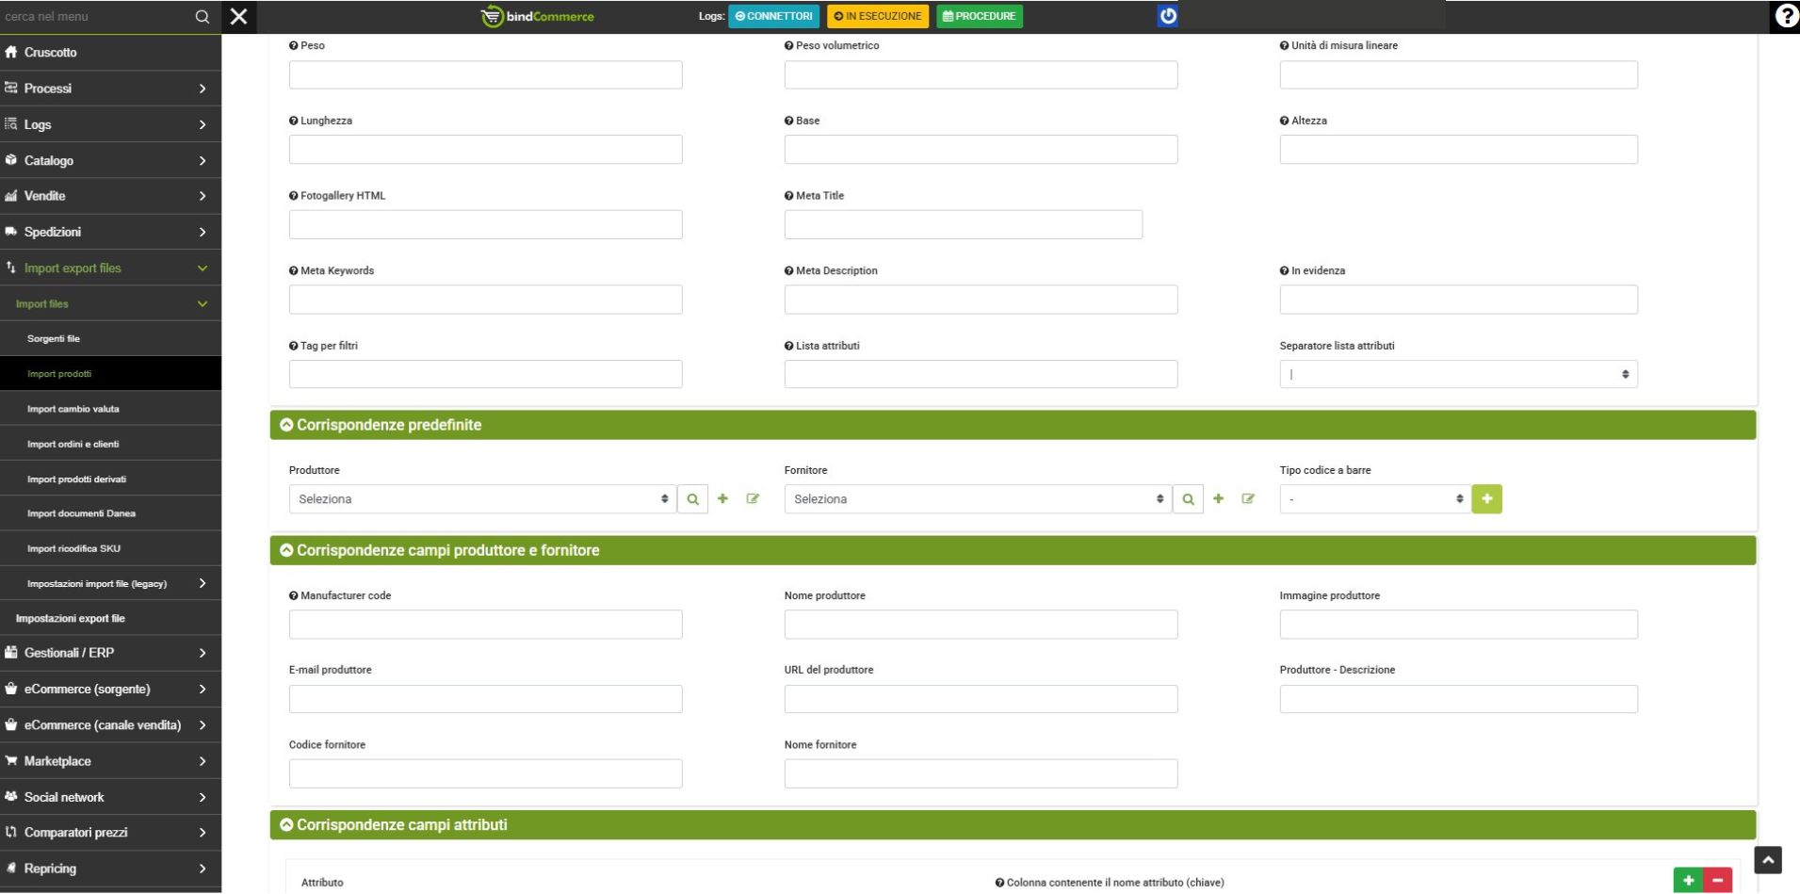Screen dimensions: 1800x894
Task: Open the Produttore Seleziona dropdown
Action: tap(481, 499)
